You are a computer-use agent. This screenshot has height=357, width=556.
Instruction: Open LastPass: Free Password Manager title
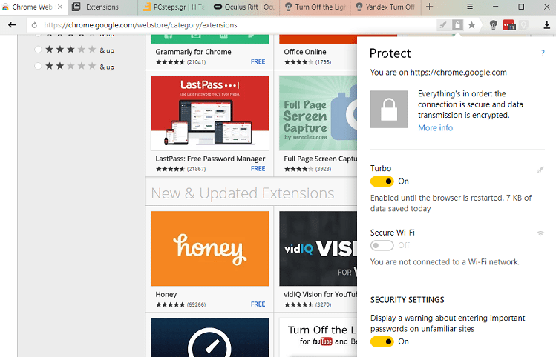210,159
